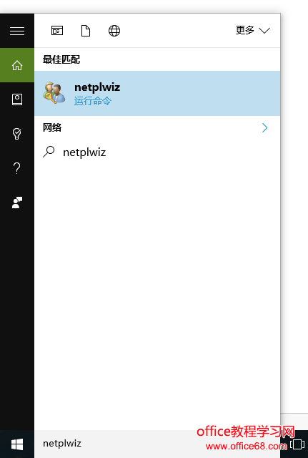This screenshot has height=458, width=308.
Task: Expand the 网络 section arrow
Action: tap(264, 127)
